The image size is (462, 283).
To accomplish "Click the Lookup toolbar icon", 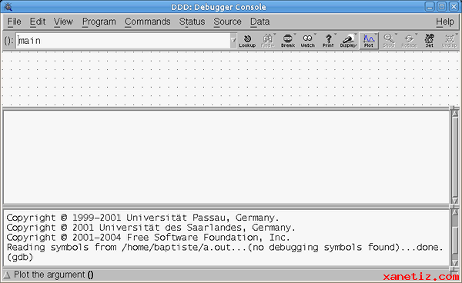I will pos(247,41).
